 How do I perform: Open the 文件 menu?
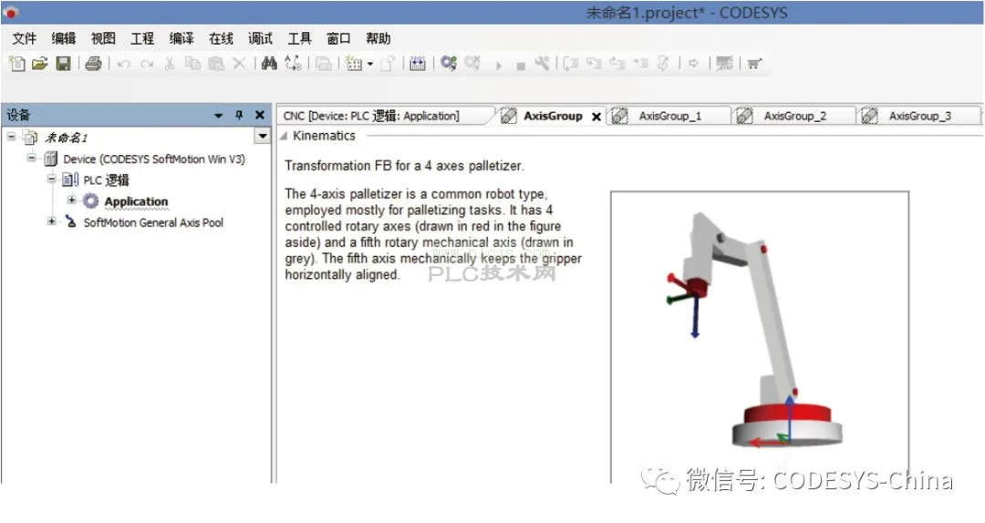25,38
